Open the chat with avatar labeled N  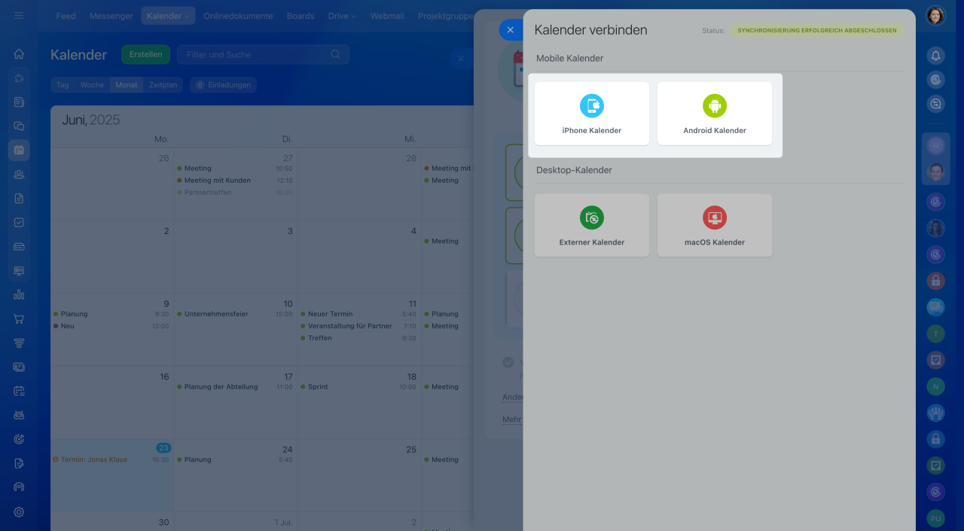coord(935,386)
